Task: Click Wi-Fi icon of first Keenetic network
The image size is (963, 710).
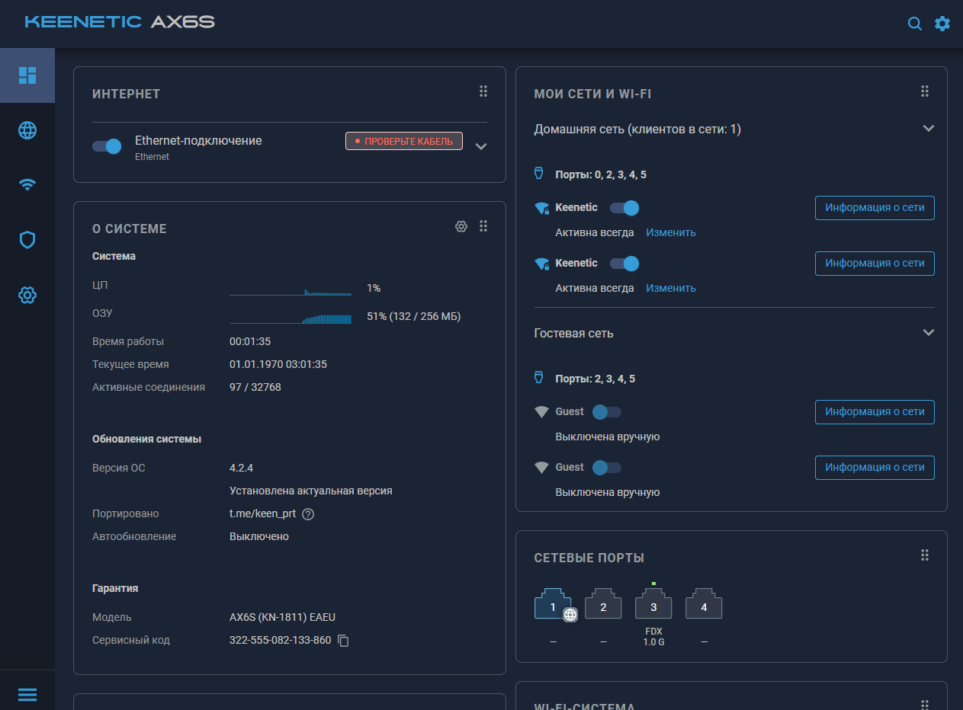Action: [541, 208]
